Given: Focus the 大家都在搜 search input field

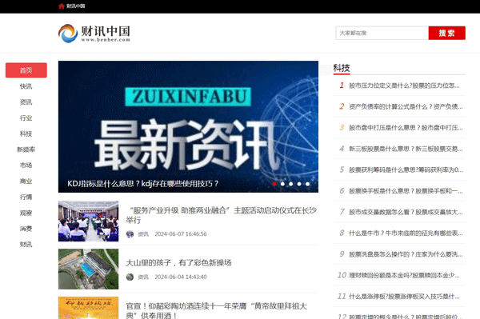Looking at the screenshot, I should click(382, 33).
